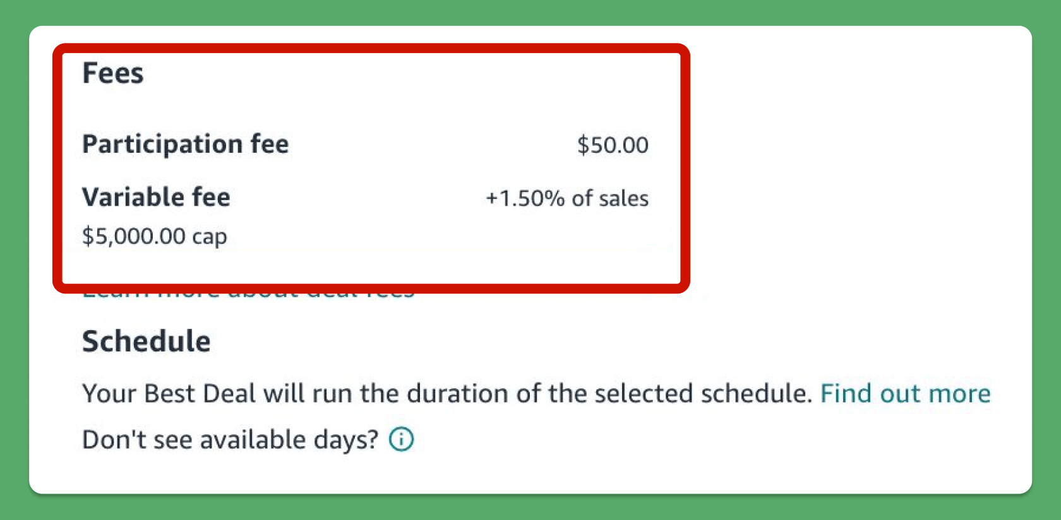Open the partially hidden deal fees link
The width and height of the screenshot is (1061, 520).
pyautogui.click(x=248, y=295)
